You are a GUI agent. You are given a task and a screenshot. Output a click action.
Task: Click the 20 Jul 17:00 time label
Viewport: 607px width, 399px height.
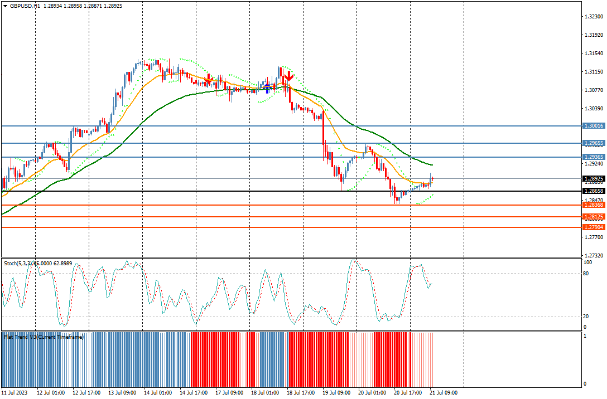coord(408,393)
